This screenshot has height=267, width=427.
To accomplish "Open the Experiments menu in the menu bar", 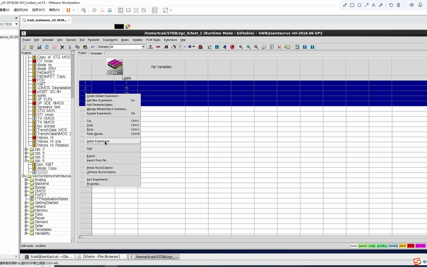I will pyautogui.click(x=111, y=40).
